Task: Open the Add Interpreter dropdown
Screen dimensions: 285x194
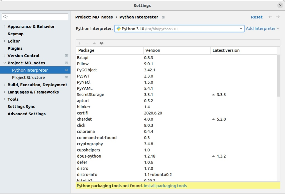Action: [x=262, y=29]
